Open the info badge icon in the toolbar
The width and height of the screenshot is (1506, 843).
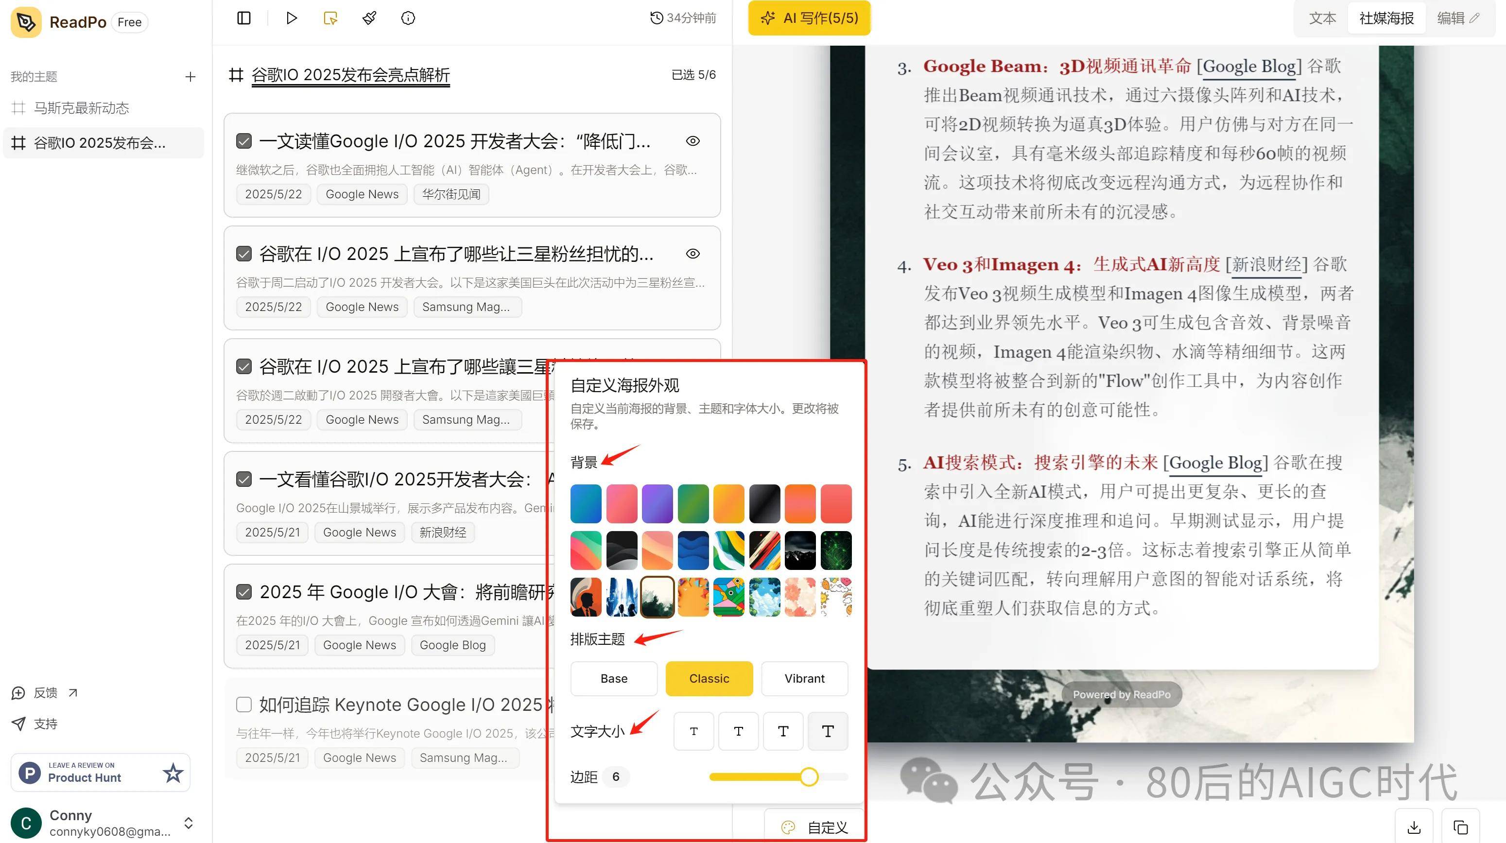(408, 18)
